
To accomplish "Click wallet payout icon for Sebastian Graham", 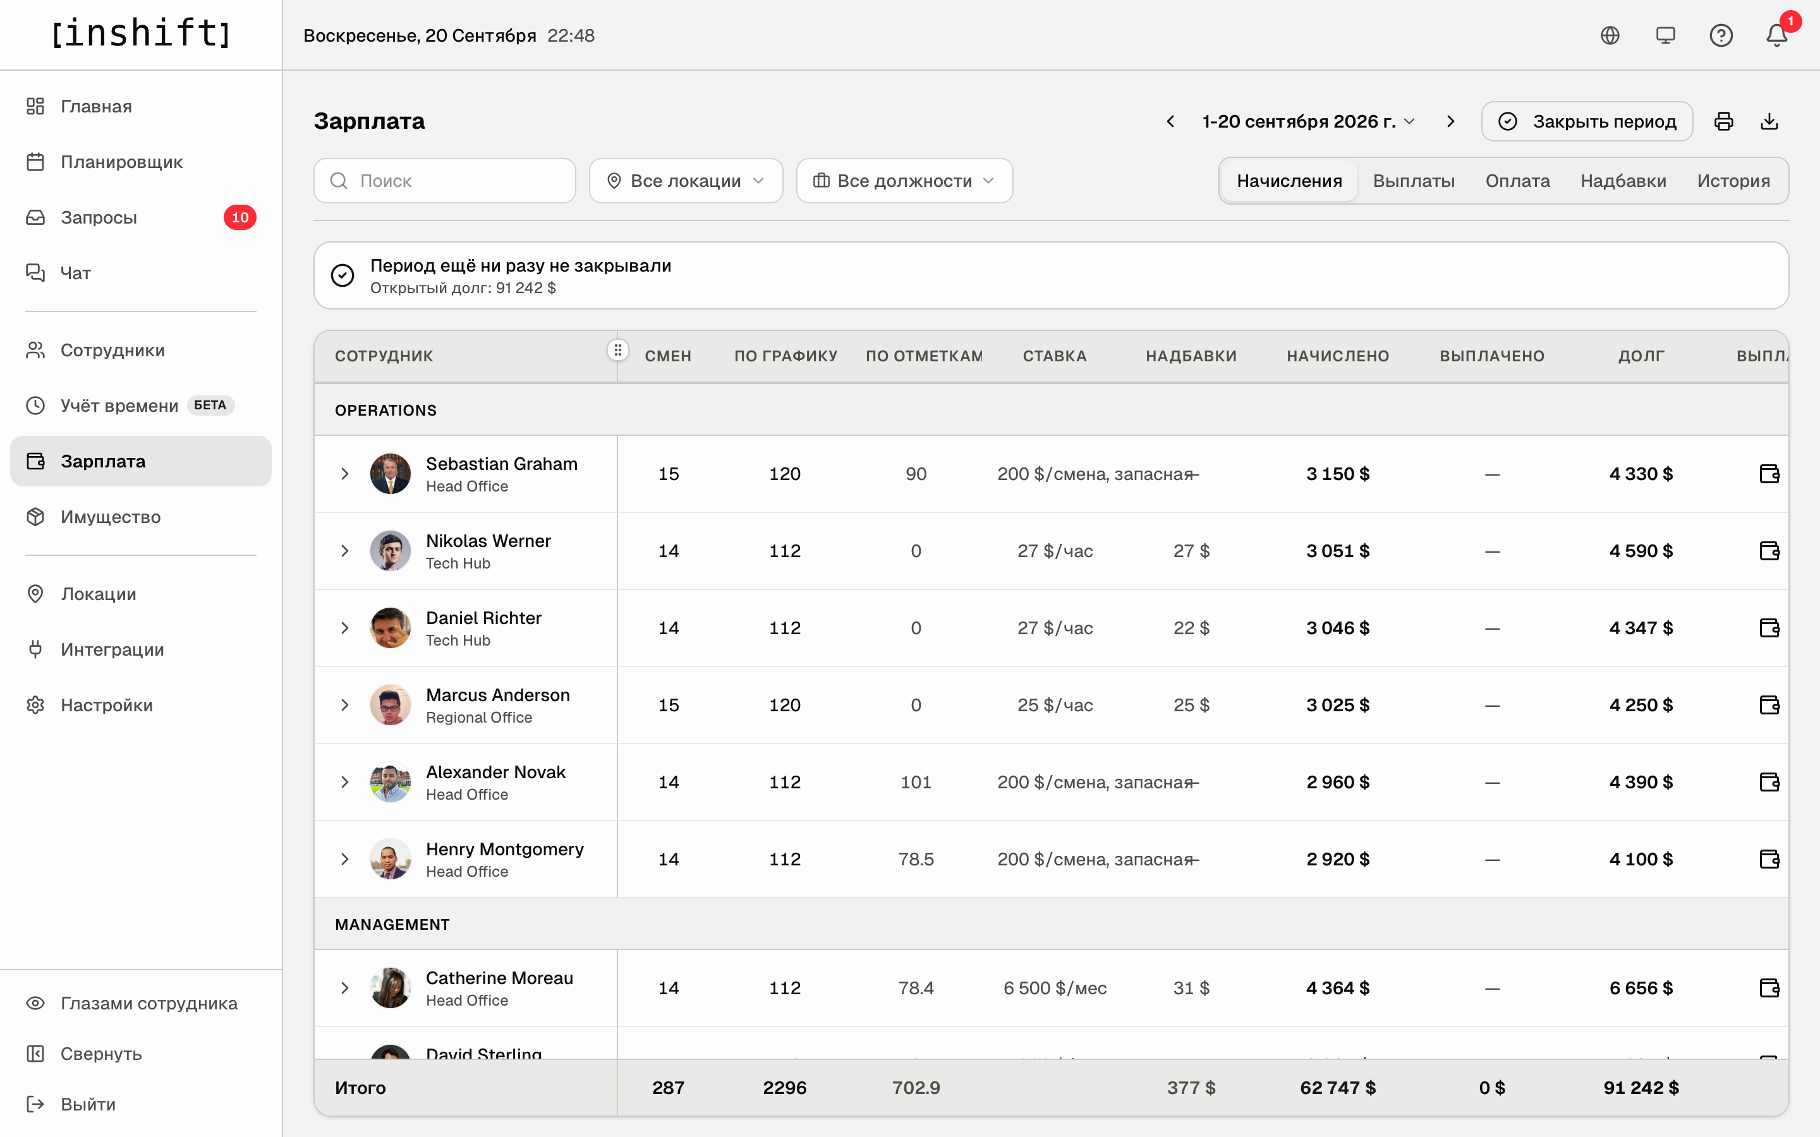I will [x=1769, y=474].
